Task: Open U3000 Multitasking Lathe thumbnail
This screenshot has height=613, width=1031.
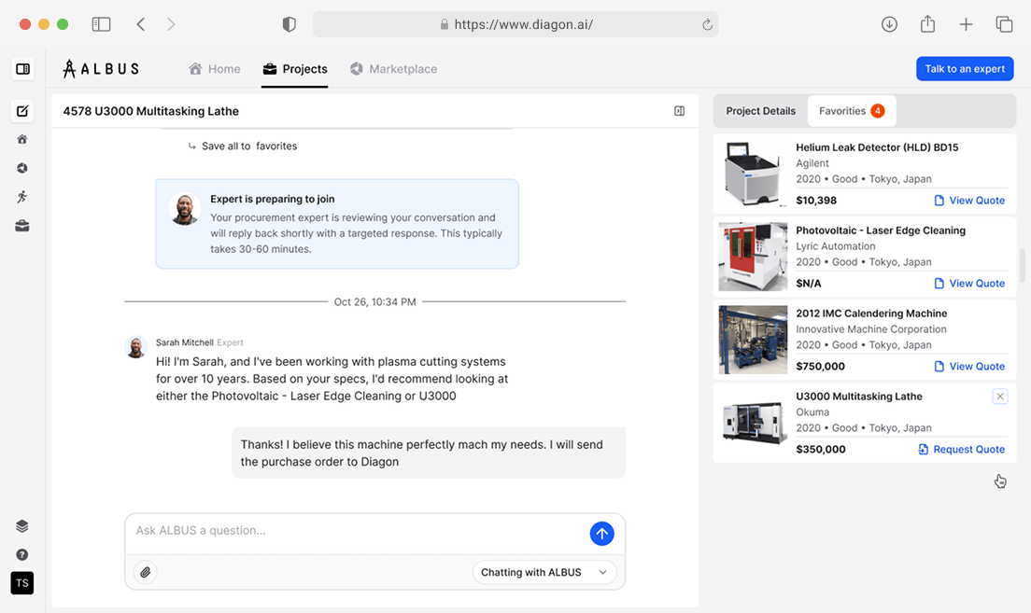Action: pyautogui.click(x=753, y=423)
